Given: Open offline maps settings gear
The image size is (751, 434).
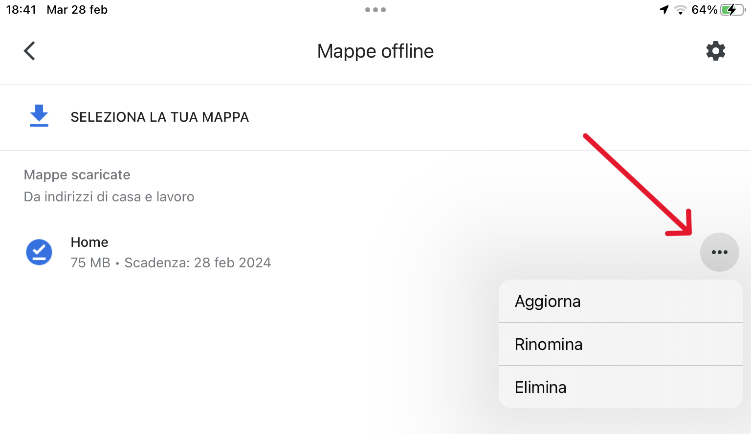Looking at the screenshot, I should point(715,51).
